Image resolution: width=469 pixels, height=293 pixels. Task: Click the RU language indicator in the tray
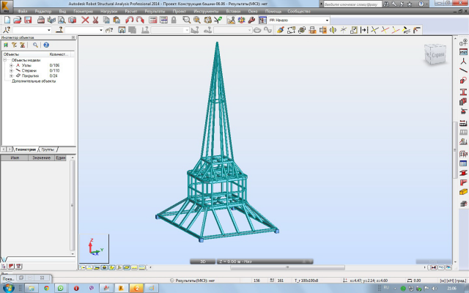[x=386, y=288]
